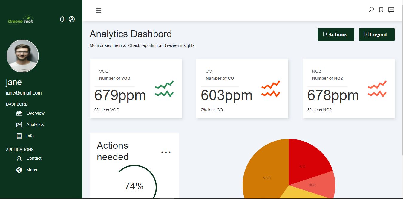Click the Maps globe icon
Viewport: 403px width, 199px height.
pyautogui.click(x=19, y=170)
